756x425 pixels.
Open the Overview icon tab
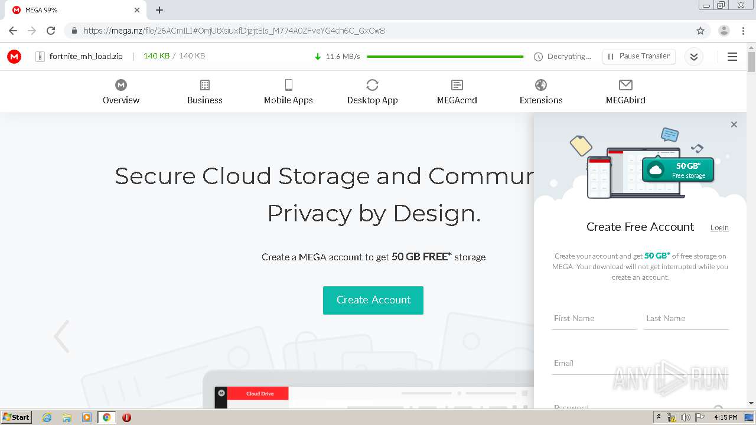[121, 85]
